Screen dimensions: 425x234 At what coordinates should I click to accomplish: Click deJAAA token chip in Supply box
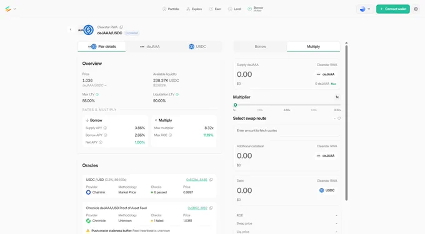(326, 74)
